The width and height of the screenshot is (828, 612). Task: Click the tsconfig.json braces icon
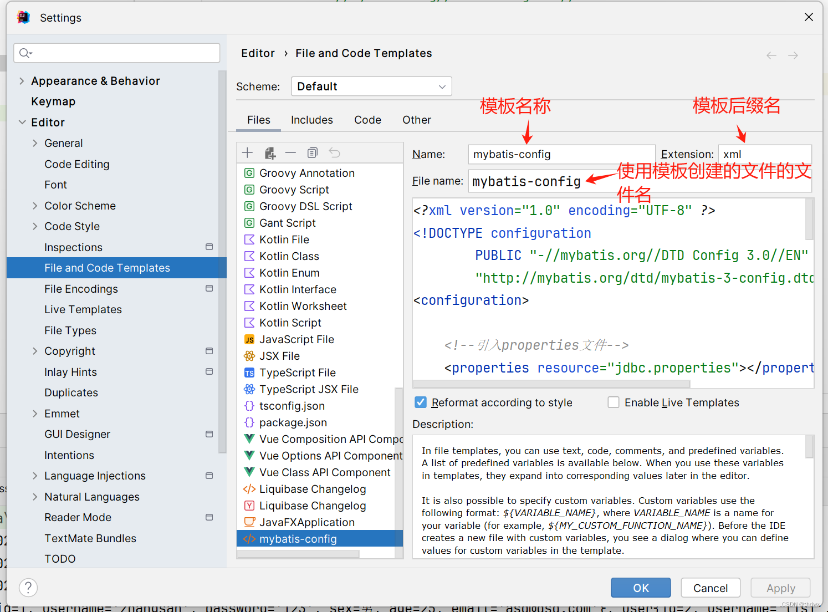(249, 406)
